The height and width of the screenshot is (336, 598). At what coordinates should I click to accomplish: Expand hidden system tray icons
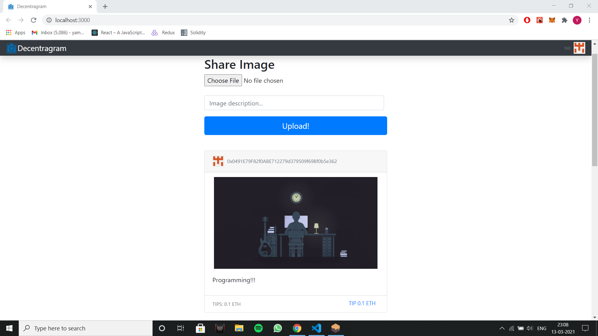502,328
